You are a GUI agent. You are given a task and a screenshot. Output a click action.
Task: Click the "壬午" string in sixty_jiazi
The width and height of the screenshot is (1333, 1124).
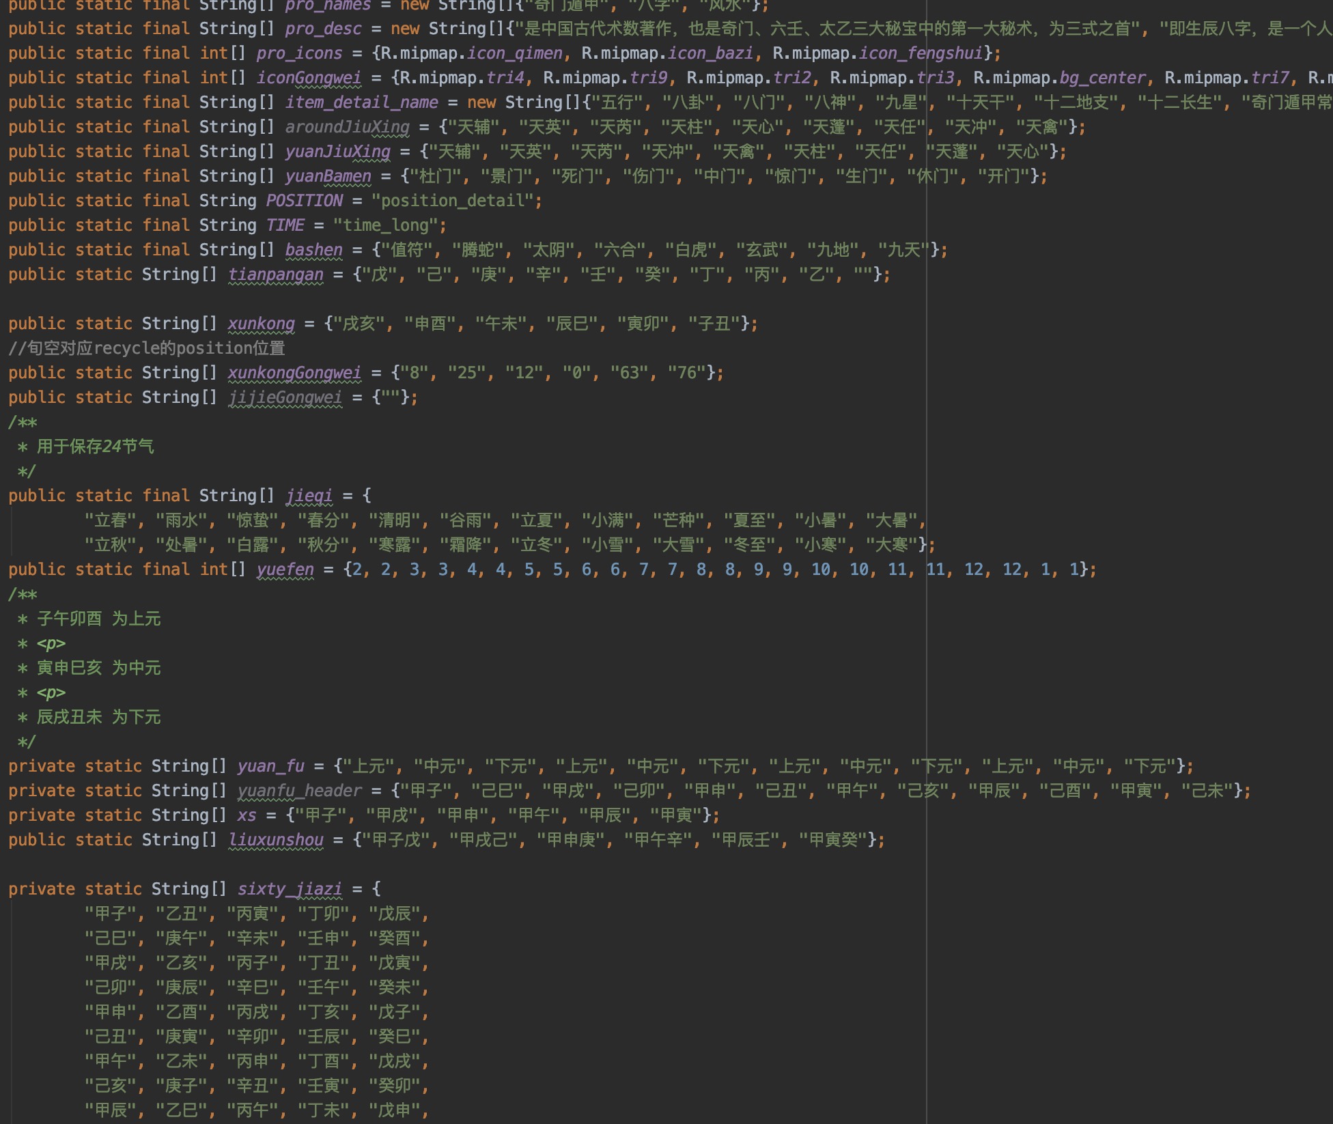click(324, 987)
